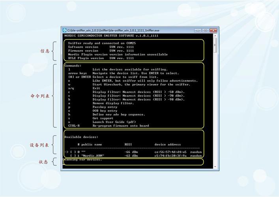Click the 'Software version' line
The image size is (279, 197).
101,47
